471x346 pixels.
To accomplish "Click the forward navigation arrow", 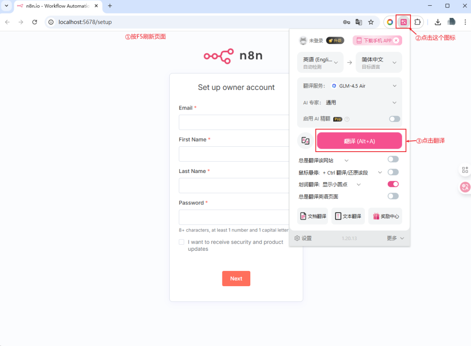I will pyautogui.click(x=21, y=22).
